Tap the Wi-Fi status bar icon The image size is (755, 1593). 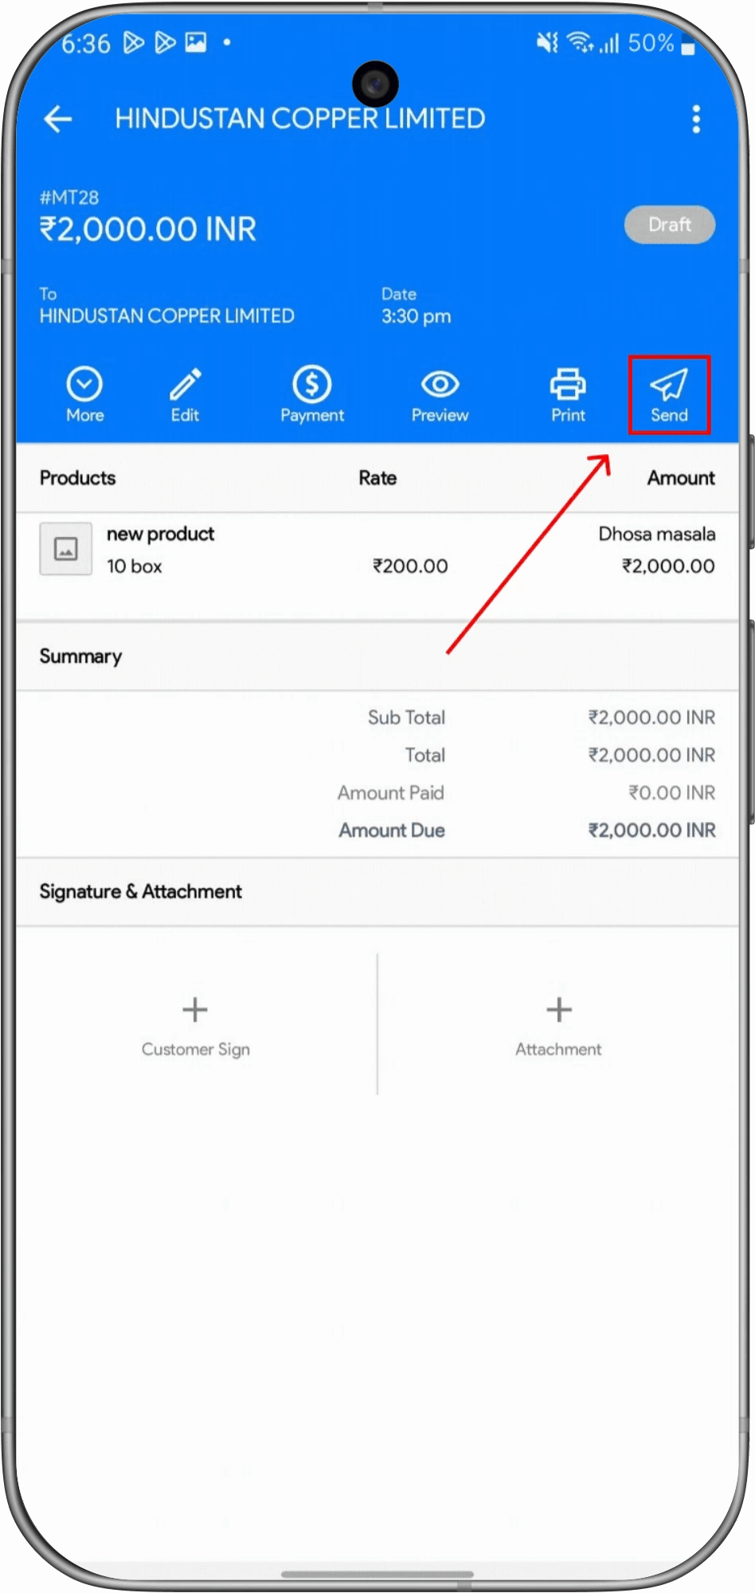(581, 43)
